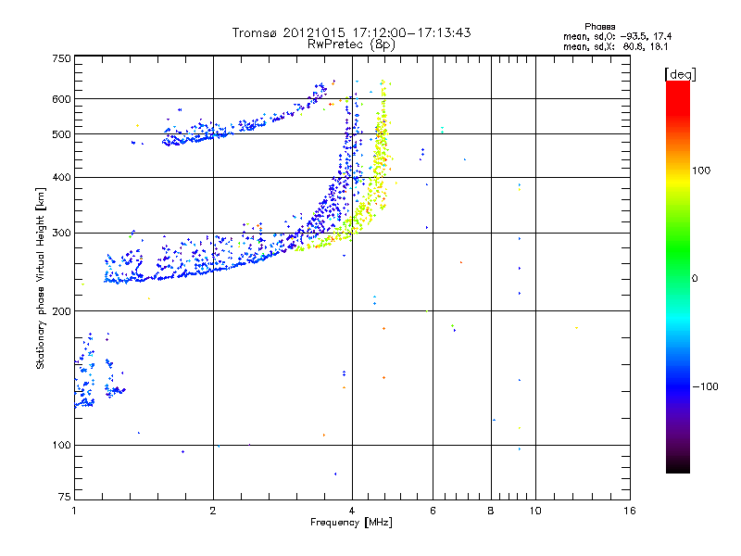741x556 pixels.
Task: Click the y-axis tick label '500'
Action: [x=61, y=134]
